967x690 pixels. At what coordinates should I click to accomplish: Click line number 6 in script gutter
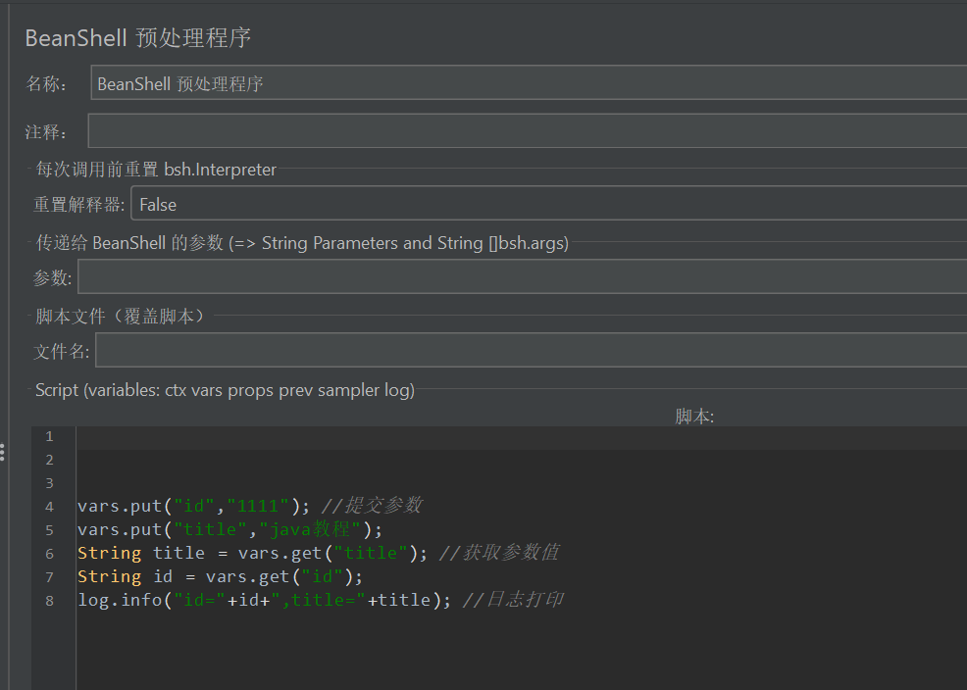pyautogui.click(x=49, y=554)
